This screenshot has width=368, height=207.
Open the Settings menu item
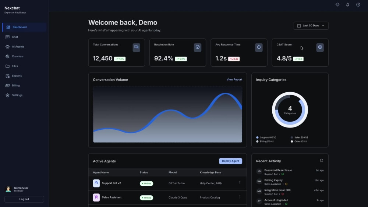pos(24,95)
